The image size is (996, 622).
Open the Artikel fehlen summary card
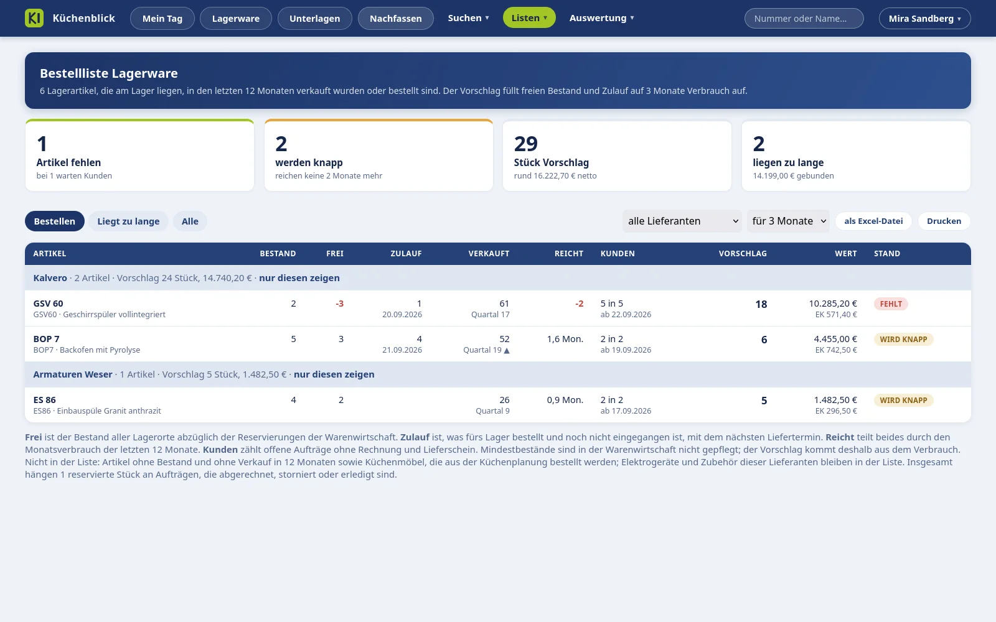139,155
